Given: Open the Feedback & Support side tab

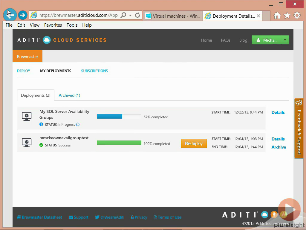Looking at the screenshot, I should click(299, 128).
